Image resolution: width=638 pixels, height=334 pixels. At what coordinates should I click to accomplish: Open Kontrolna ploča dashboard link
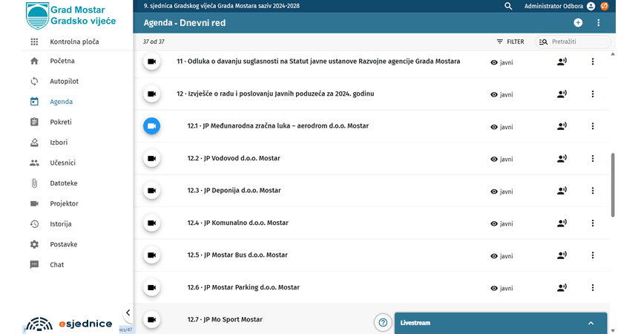[x=73, y=42]
